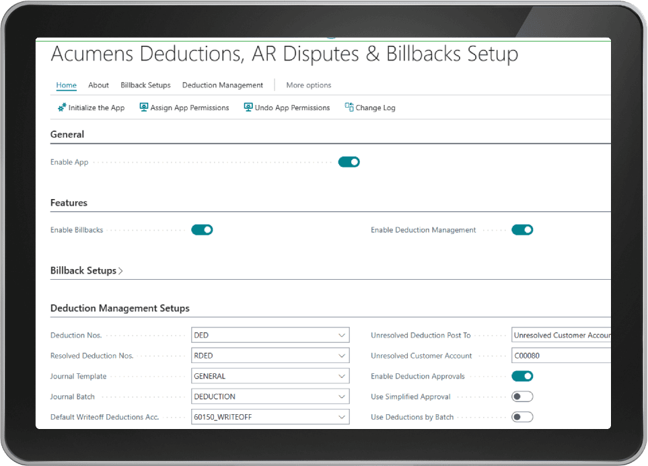Viewport: 648px width, 466px height.
Task: Open the Unresolved Deduction Post To combo box
Action: click(x=561, y=335)
